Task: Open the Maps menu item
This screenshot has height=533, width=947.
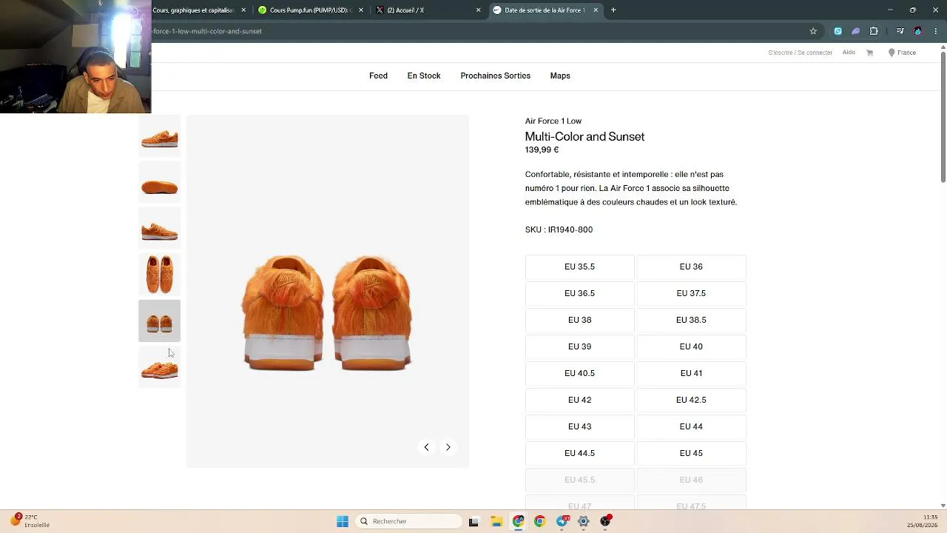Action: click(560, 76)
